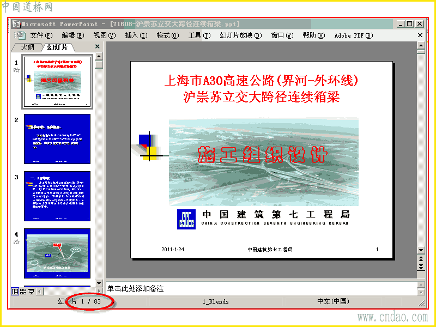
Task: Select slide 4 thumbnail with interchange image
Action: pyautogui.click(x=57, y=253)
